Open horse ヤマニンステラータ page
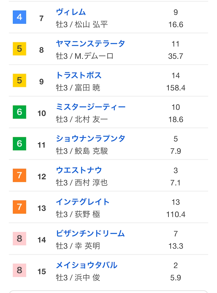 tap(90, 44)
